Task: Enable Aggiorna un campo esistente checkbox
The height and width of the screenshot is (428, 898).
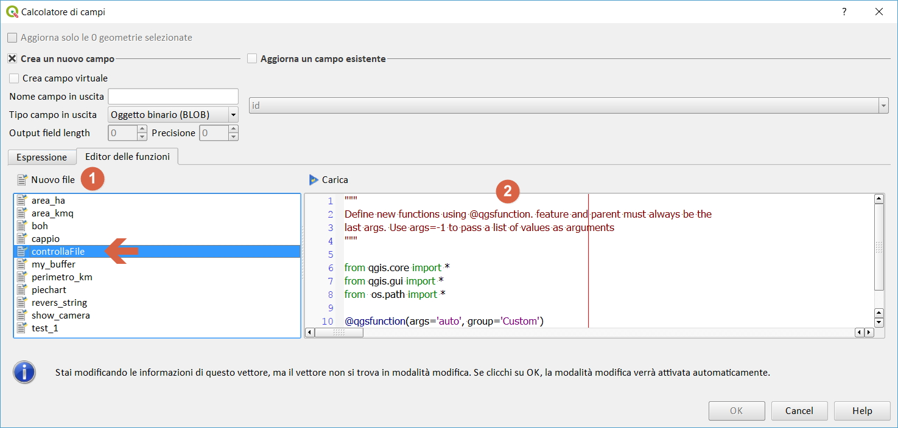Action: pos(252,59)
